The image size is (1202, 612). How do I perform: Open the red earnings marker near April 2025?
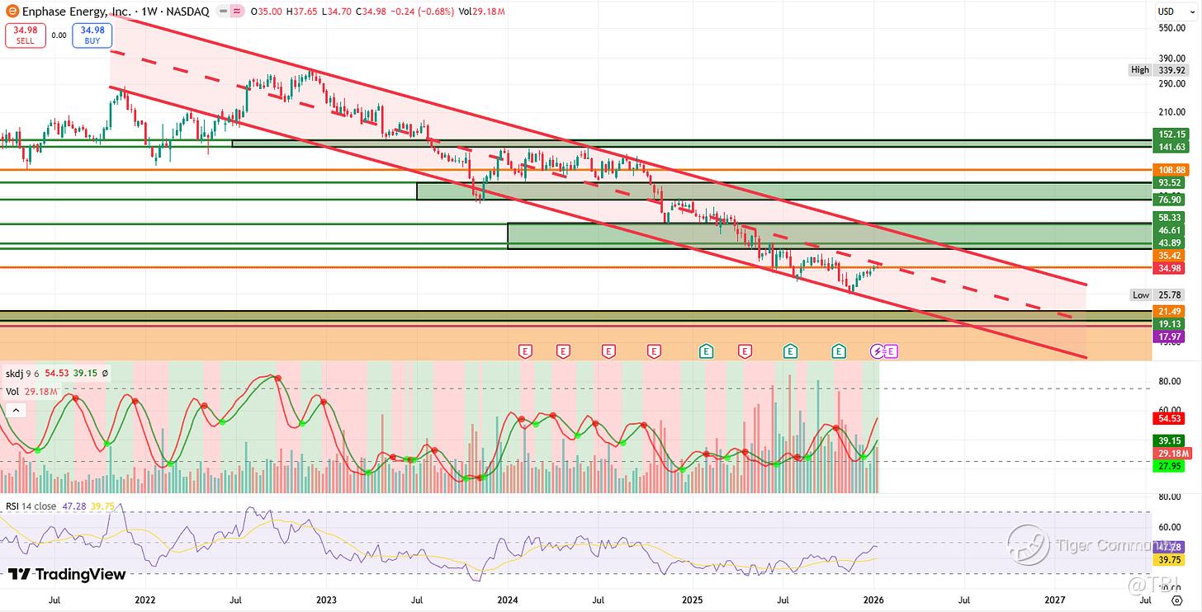tap(745, 351)
